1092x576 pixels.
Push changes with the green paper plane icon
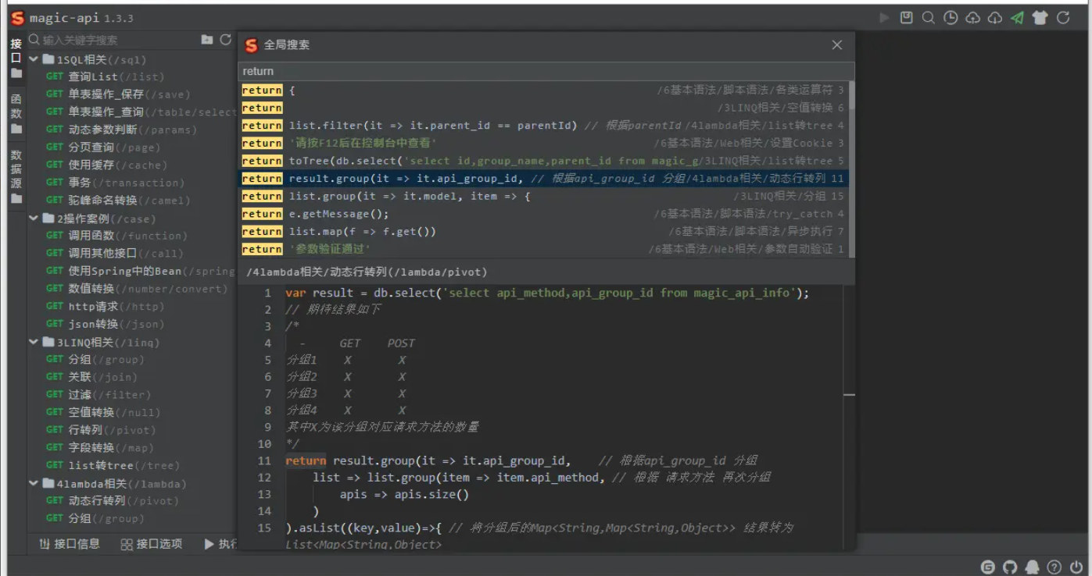(1017, 18)
